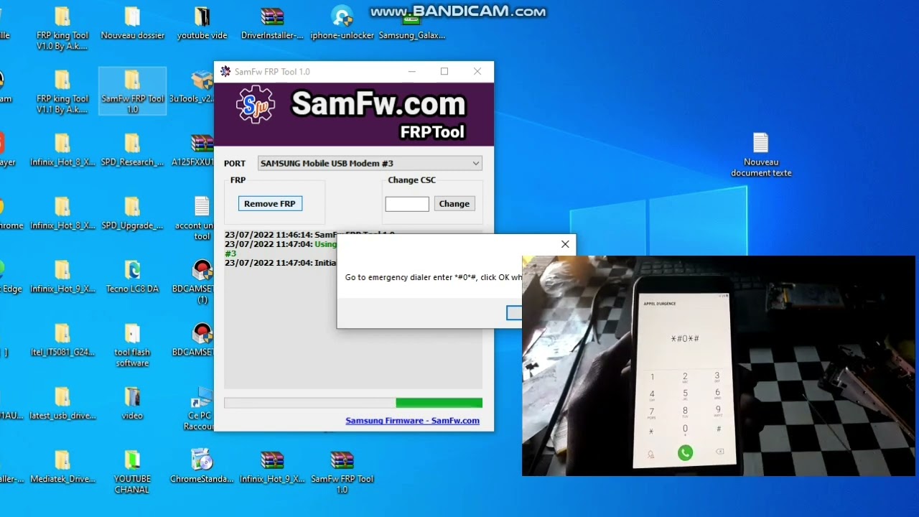Open the Samsung Firmware - SamFw.com link

pos(412,421)
